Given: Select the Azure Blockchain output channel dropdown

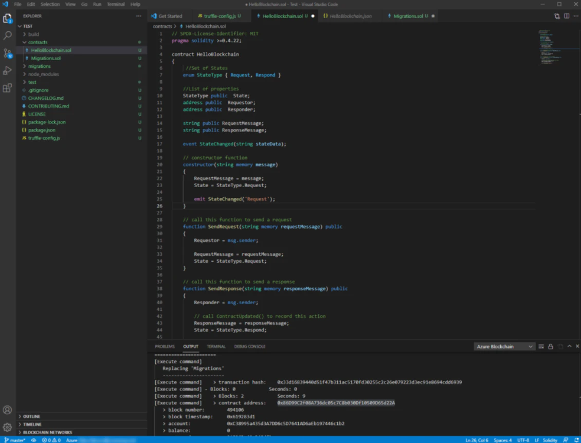Looking at the screenshot, I should 504,347.
